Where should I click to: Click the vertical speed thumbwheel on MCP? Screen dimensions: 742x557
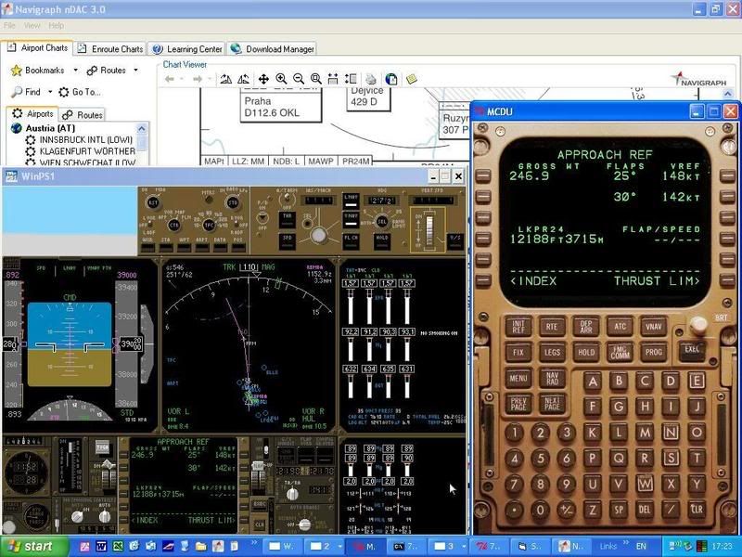click(x=429, y=230)
